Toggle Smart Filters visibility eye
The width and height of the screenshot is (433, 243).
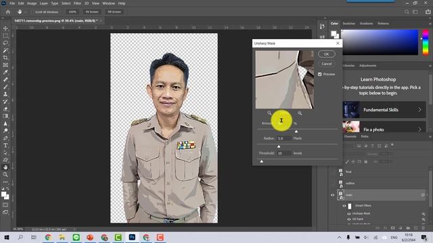pos(344,206)
